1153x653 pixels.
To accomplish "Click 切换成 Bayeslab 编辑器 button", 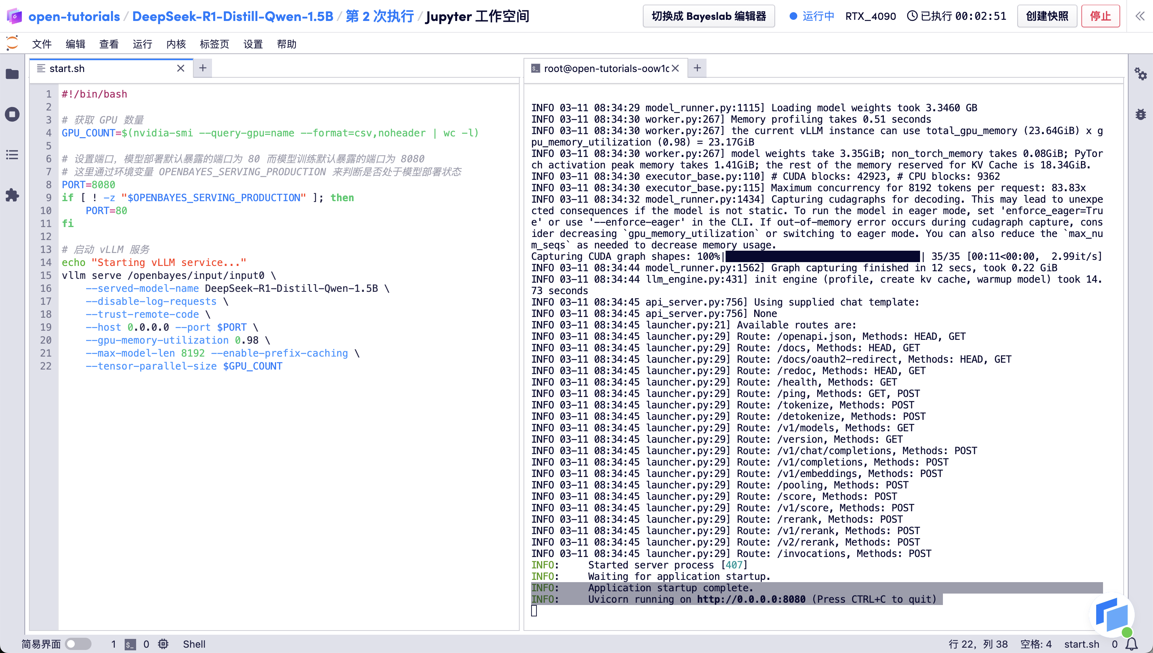I will [x=709, y=17].
